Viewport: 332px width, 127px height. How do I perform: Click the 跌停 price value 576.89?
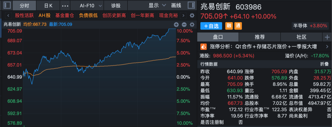tap(279, 78)
